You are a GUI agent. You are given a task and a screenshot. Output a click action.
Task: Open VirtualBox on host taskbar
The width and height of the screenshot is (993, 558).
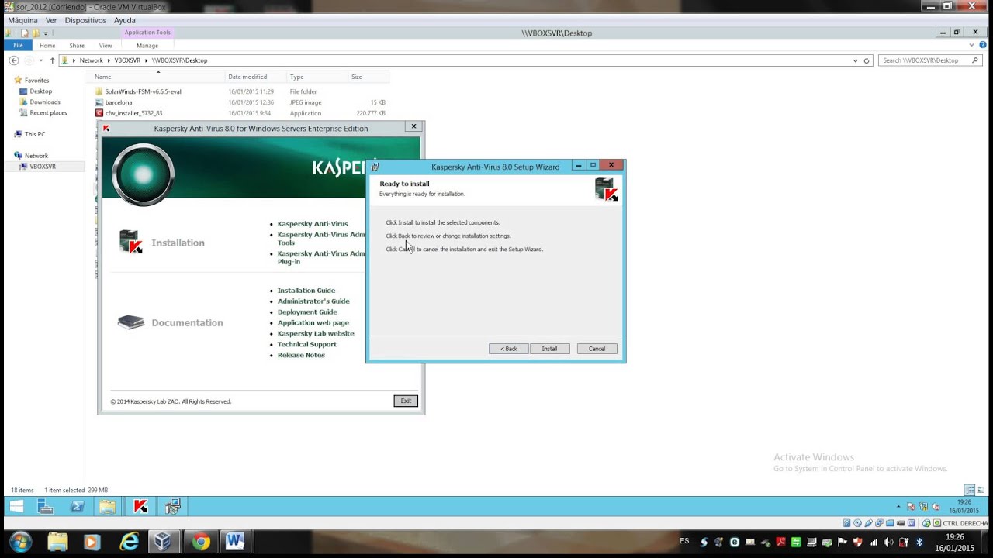click(x=162, y=542)
